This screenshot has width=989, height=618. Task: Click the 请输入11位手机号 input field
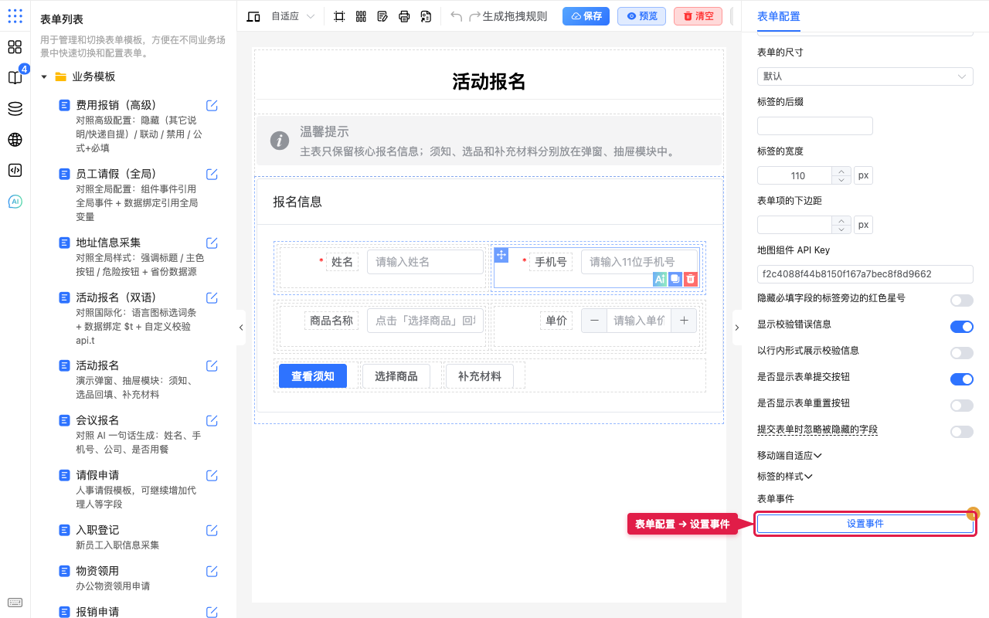639,262
